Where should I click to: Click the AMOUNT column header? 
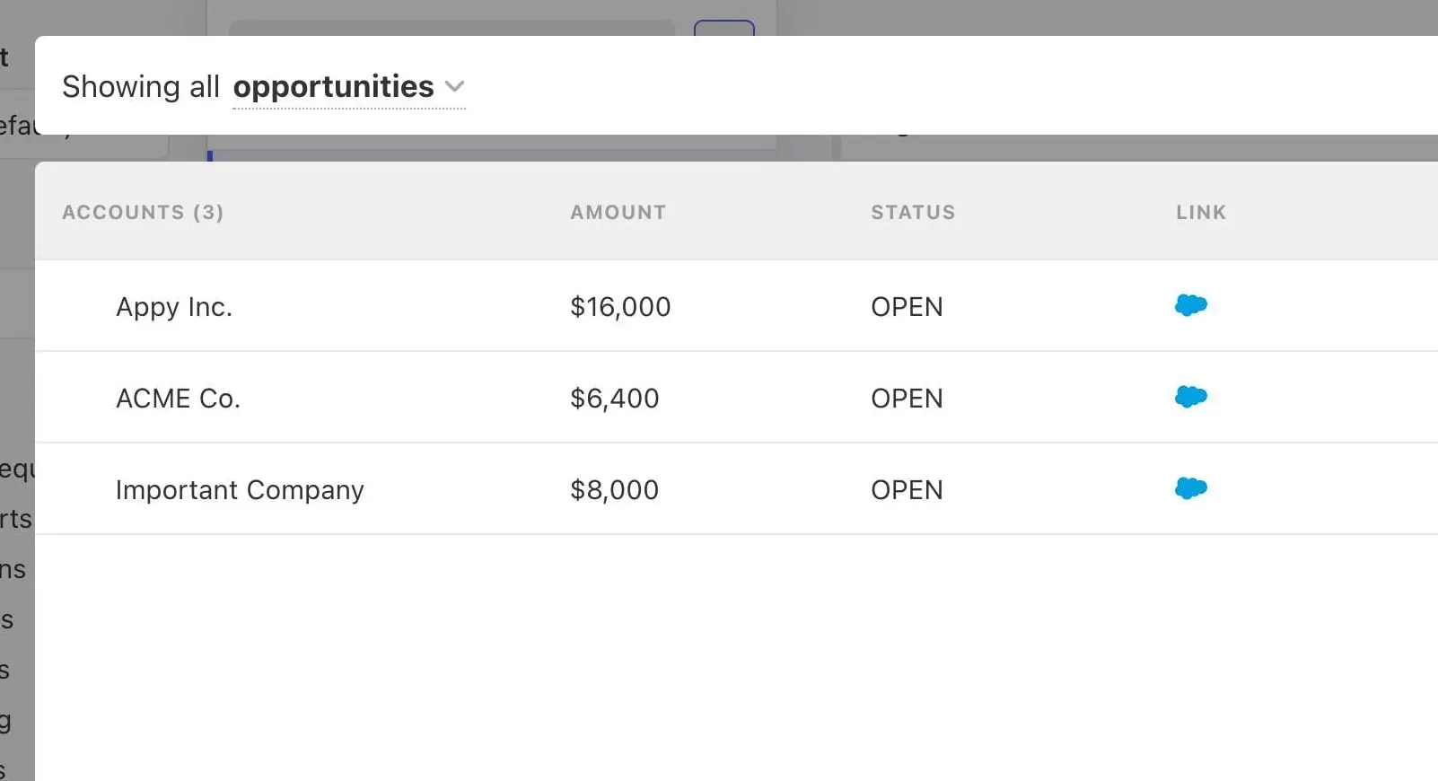click(618, 212)
